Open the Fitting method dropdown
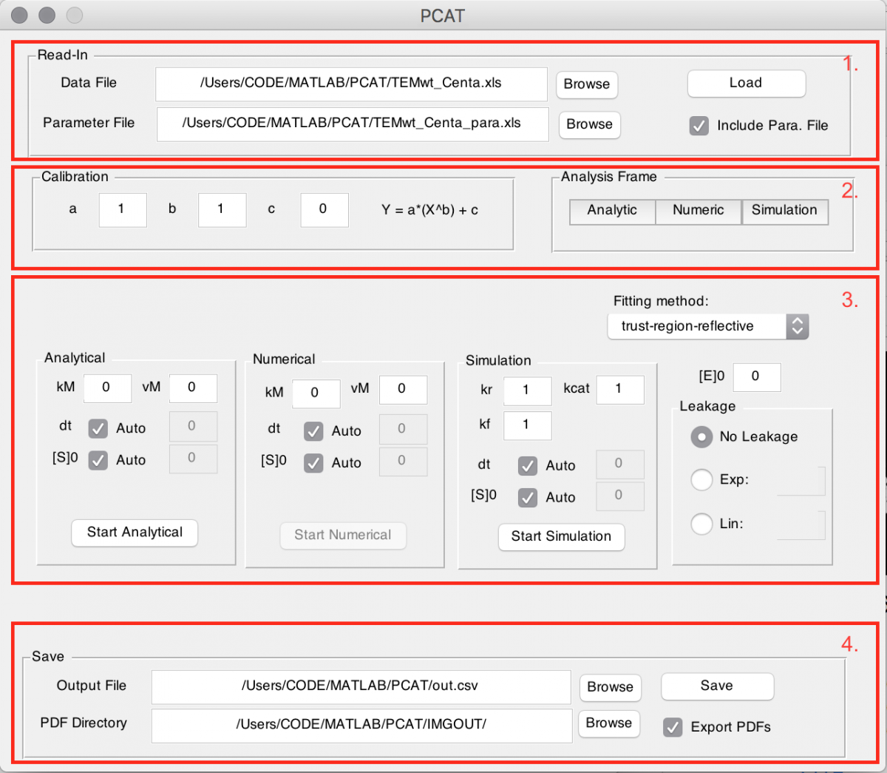887x773 pixels. pos(707,326)
